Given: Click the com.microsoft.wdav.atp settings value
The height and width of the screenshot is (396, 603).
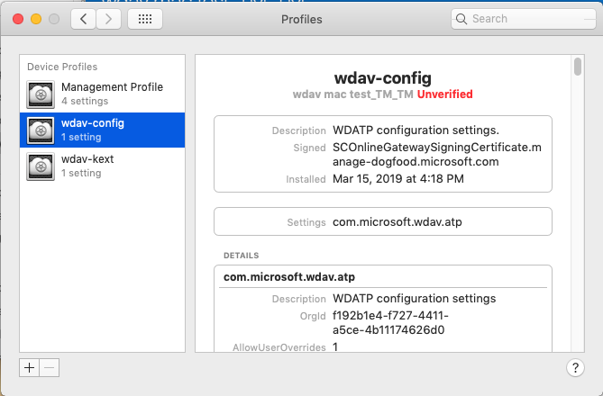Looking at the screenshot, I should [397, 222].
